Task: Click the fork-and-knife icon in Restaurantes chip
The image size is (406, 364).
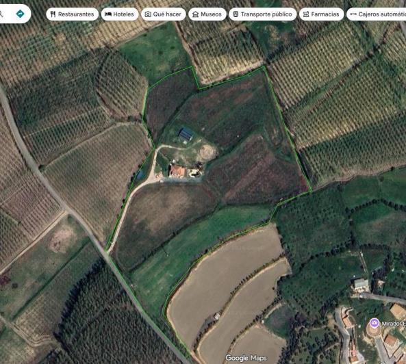Action: (x=53, y=14)
